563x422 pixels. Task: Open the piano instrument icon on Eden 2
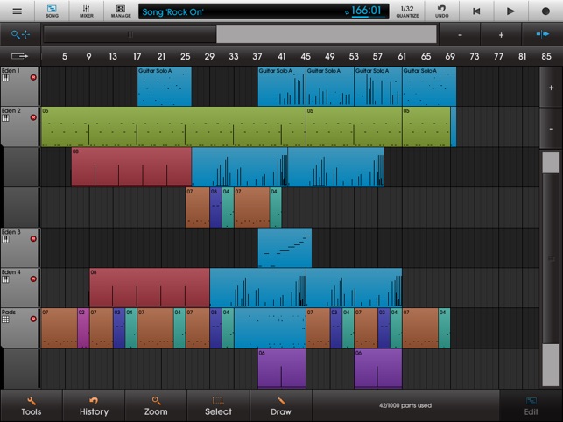[6, 118]
